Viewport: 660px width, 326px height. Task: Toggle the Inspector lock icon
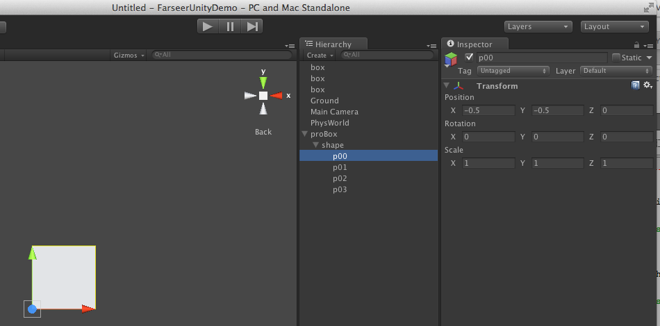tap(637, 45)
